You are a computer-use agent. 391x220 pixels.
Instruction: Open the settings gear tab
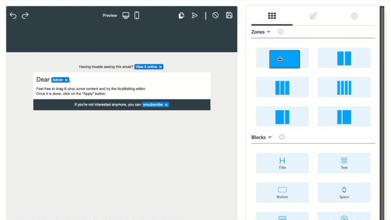coord(355,16)
